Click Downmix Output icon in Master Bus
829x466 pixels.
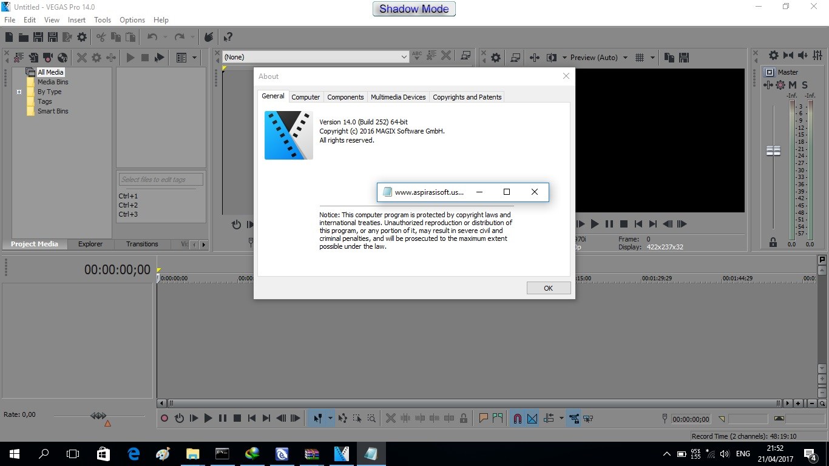tap(788, 55)
